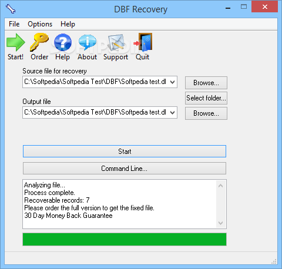Click Browse button for output file
This screenshot has height=269, width=282.
206,113
